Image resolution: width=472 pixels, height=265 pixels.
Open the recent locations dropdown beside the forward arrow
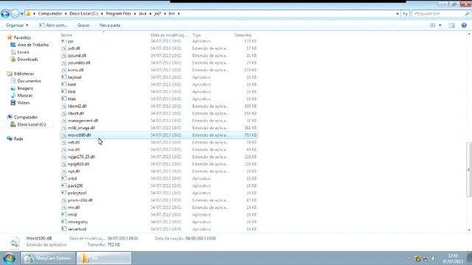(21, 14)
